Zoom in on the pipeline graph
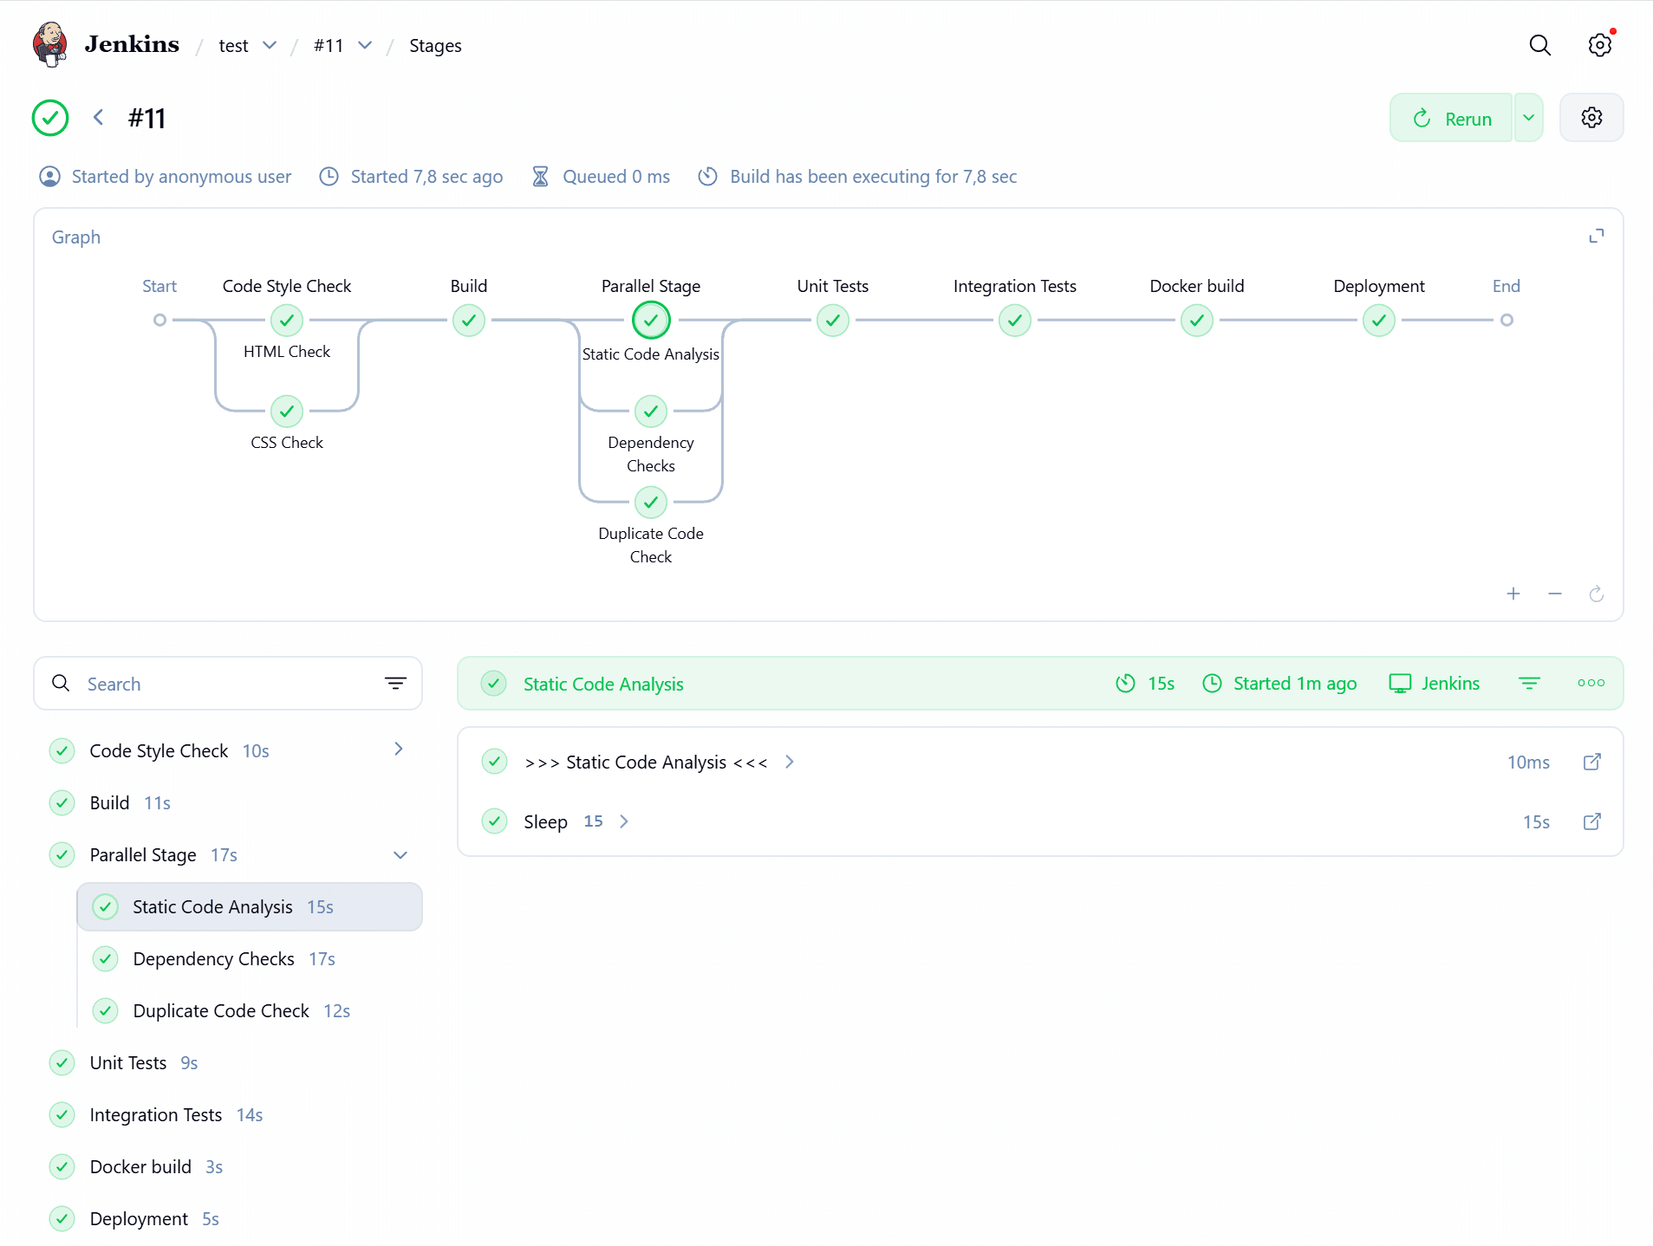1653x1246 pixels. 1513,594
